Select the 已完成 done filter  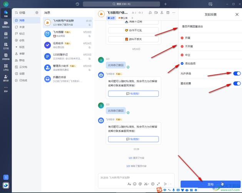tap(27, 80)
